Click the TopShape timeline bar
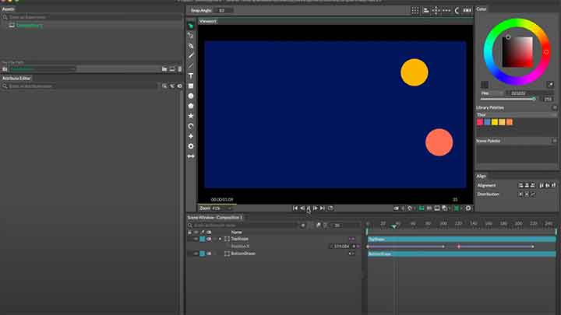The image size is (561, 315). (462, 239)
